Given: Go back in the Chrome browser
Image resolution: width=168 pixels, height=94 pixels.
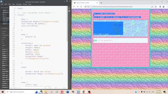Looking at the screenshot, I should point(74,7).
